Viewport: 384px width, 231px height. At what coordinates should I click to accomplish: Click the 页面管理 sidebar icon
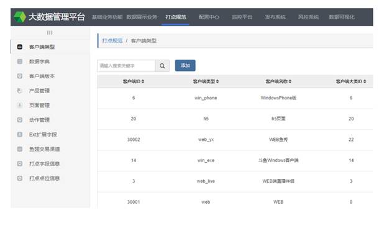[20, 105]
